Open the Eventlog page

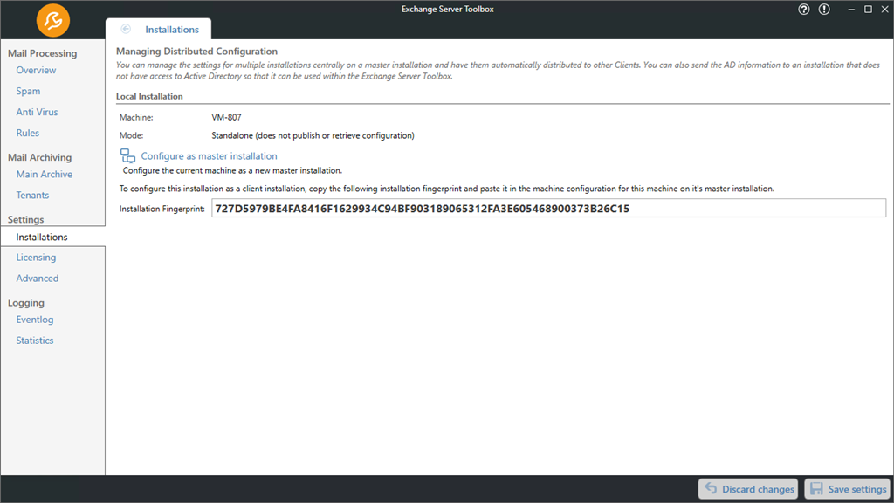click(x=35, y=320)
